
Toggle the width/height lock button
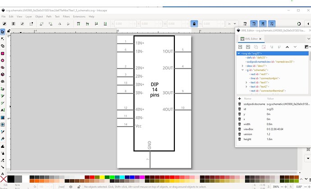click(x=194, y=24)
